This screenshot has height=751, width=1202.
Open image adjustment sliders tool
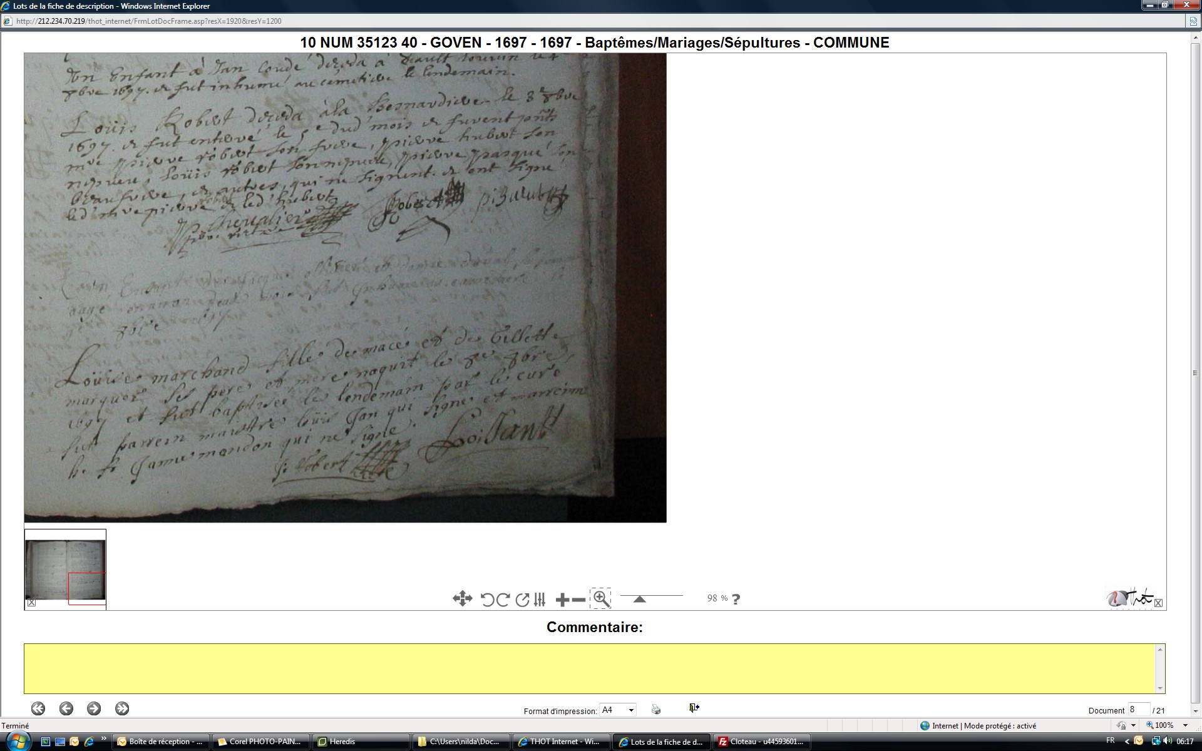click(x=540, y=600)
